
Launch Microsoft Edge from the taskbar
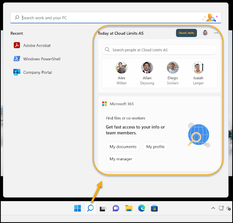click(x=142, y=208)
